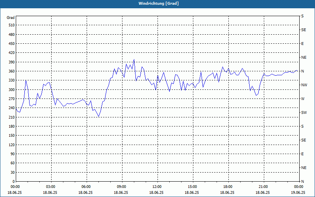
Task: Select the 'N' compass label beside 360 gridline
Action: click(x=302, y=71)
